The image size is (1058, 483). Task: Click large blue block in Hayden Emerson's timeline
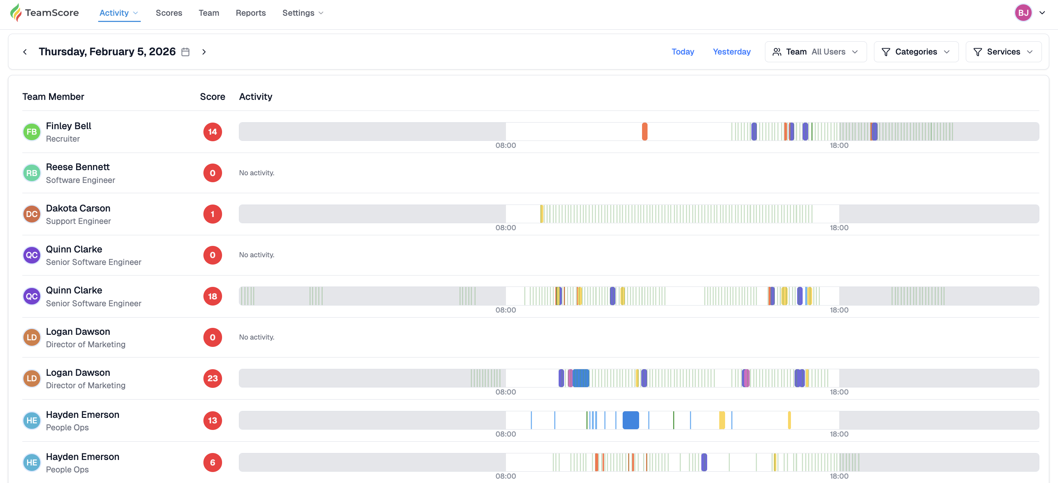(630, 420)
